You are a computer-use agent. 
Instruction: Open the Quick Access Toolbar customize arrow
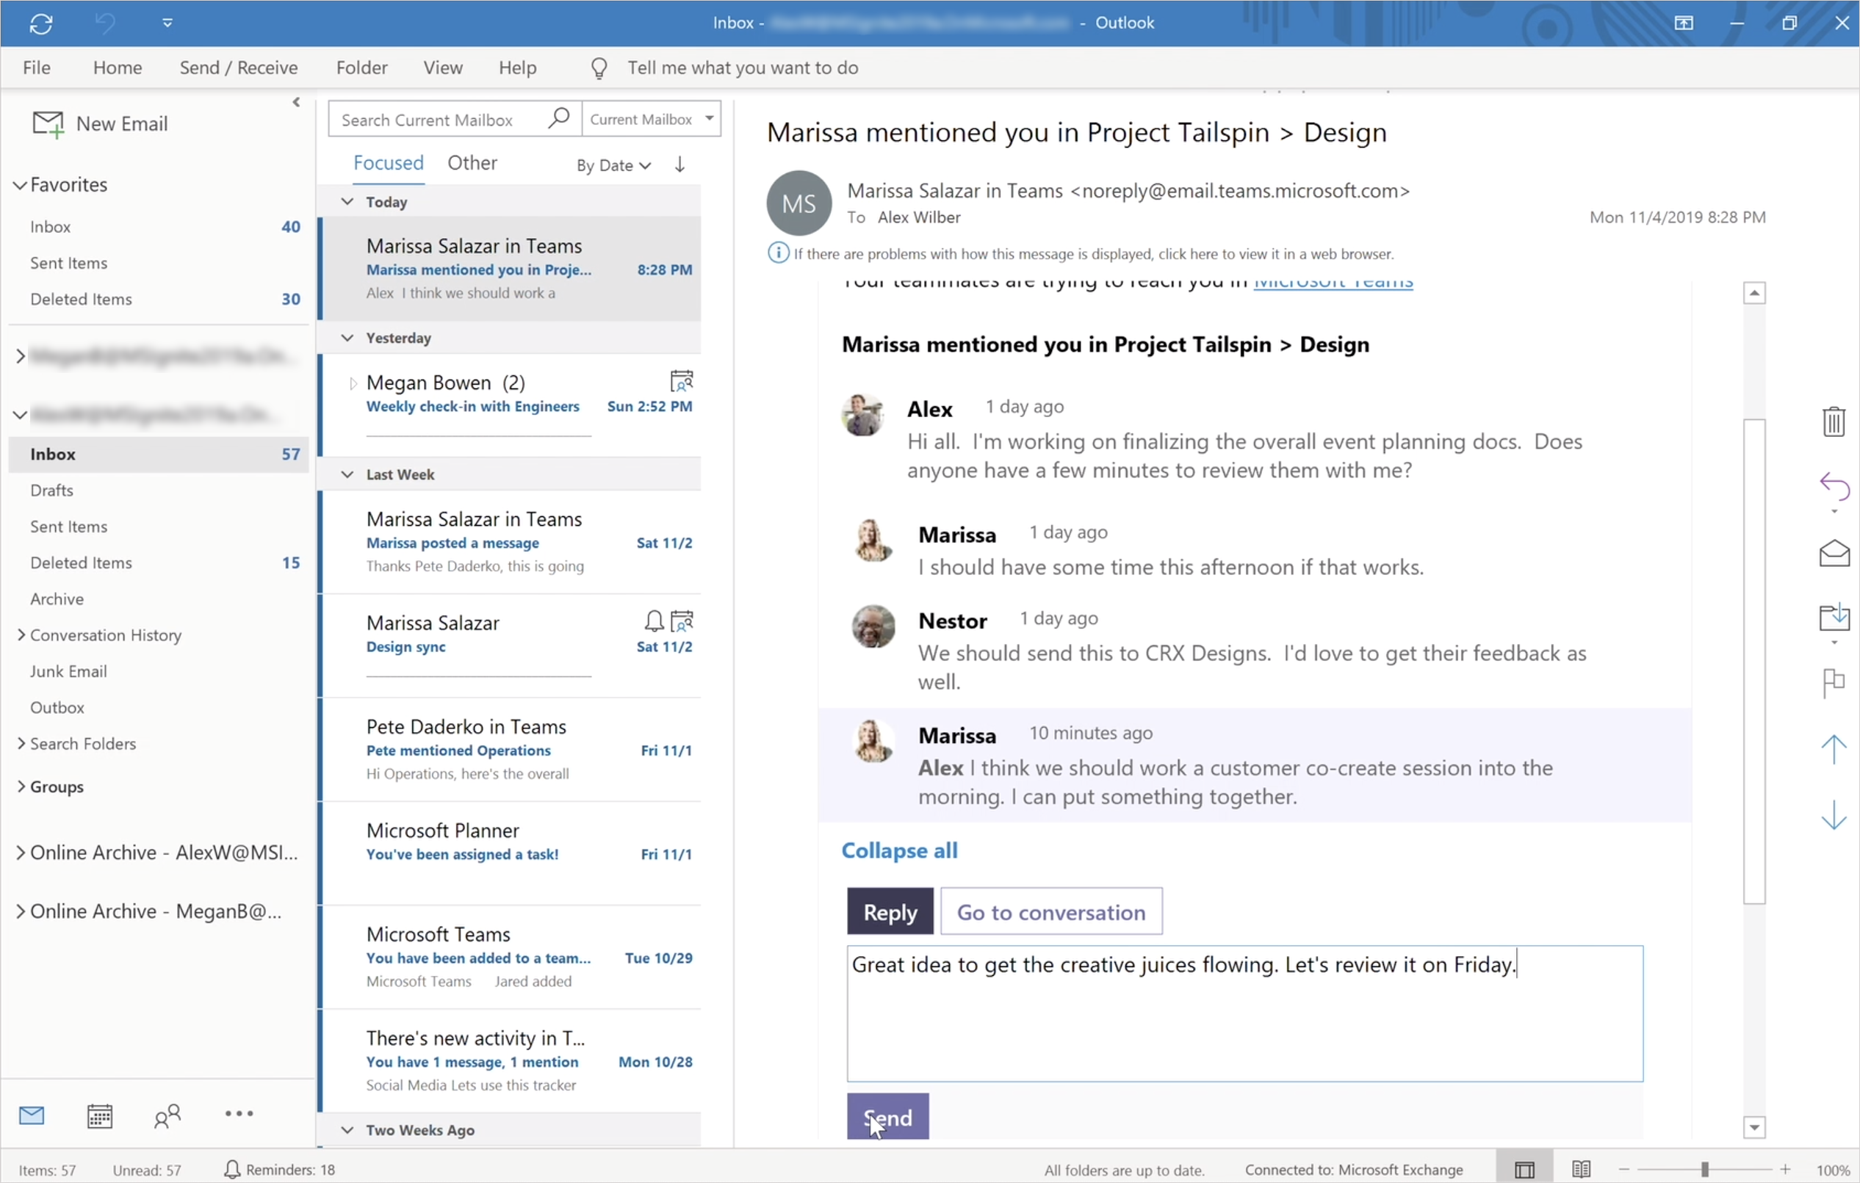tap(167, 23)
